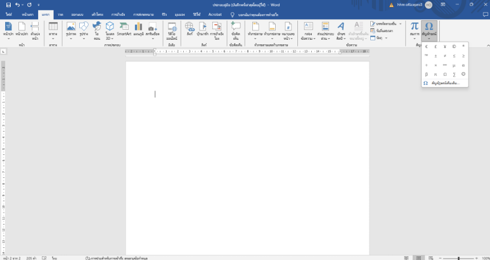The image size is (490, 260).
Task: Switch to the Acrobat tab
Action: click(215, 13)
